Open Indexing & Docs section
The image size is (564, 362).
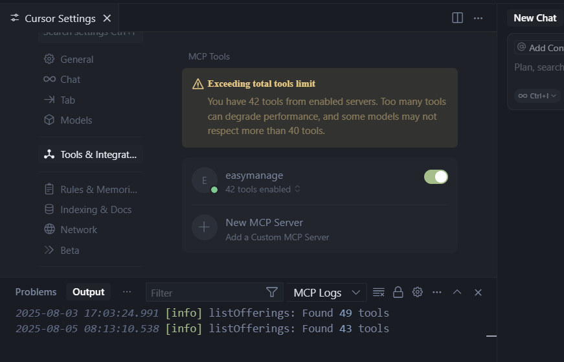point(90,209)
